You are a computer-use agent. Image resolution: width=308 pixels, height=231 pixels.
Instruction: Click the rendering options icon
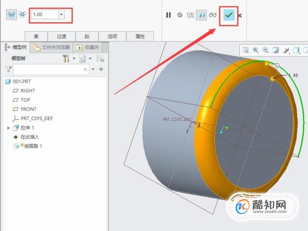[286, 51]
